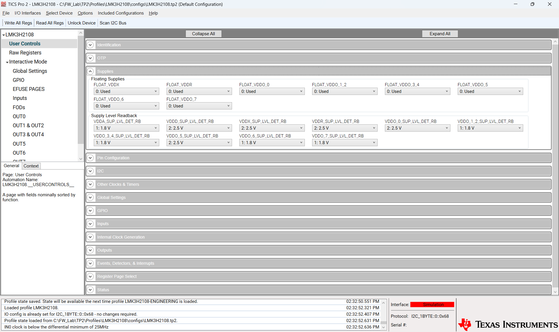Open the "Included Configurations" menu

point(121,13)
